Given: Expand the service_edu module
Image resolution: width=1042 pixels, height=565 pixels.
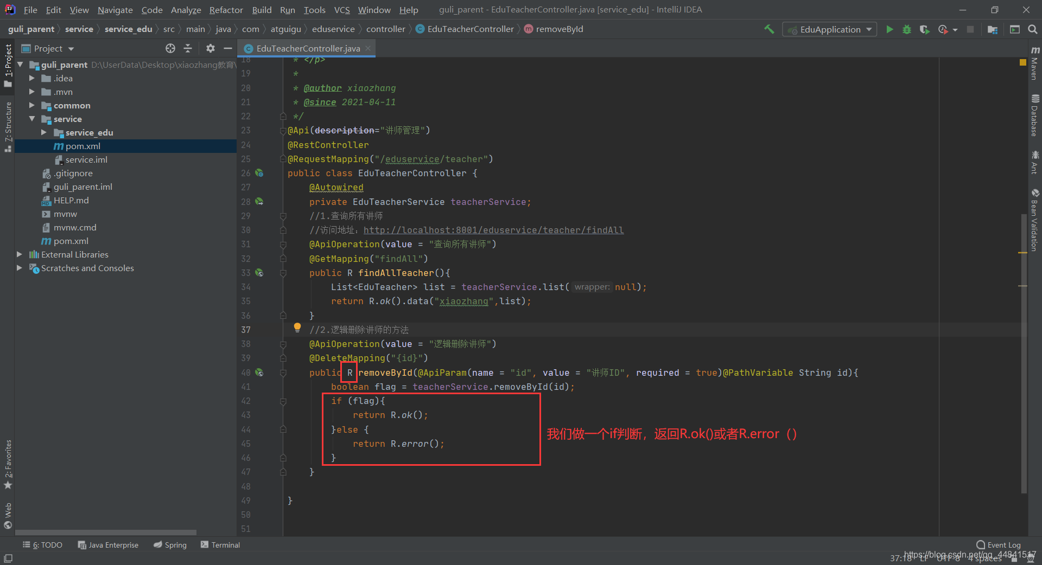Looking at the screenshot, I should click(x=44, y=132).
